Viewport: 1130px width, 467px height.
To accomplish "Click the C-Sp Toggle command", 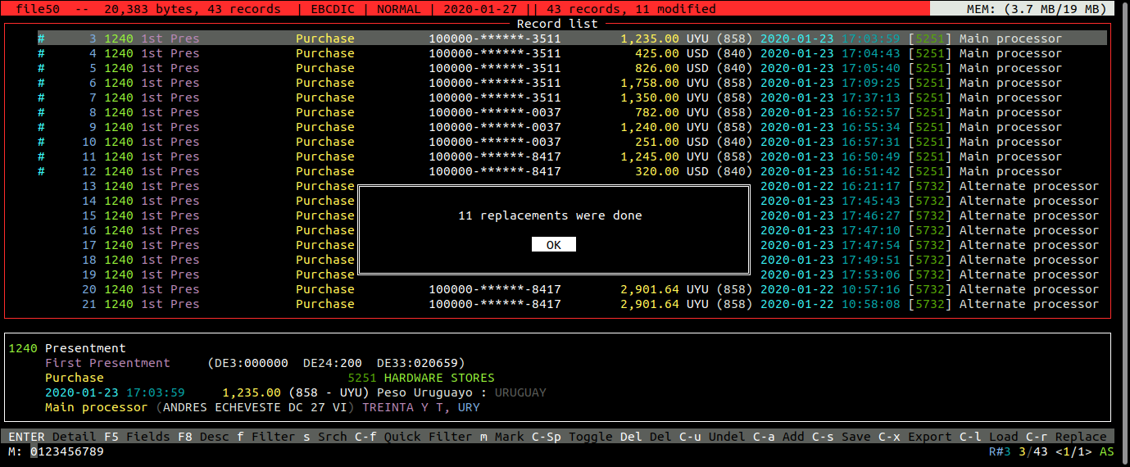I will pyautogui.click(x=590, y=437).
